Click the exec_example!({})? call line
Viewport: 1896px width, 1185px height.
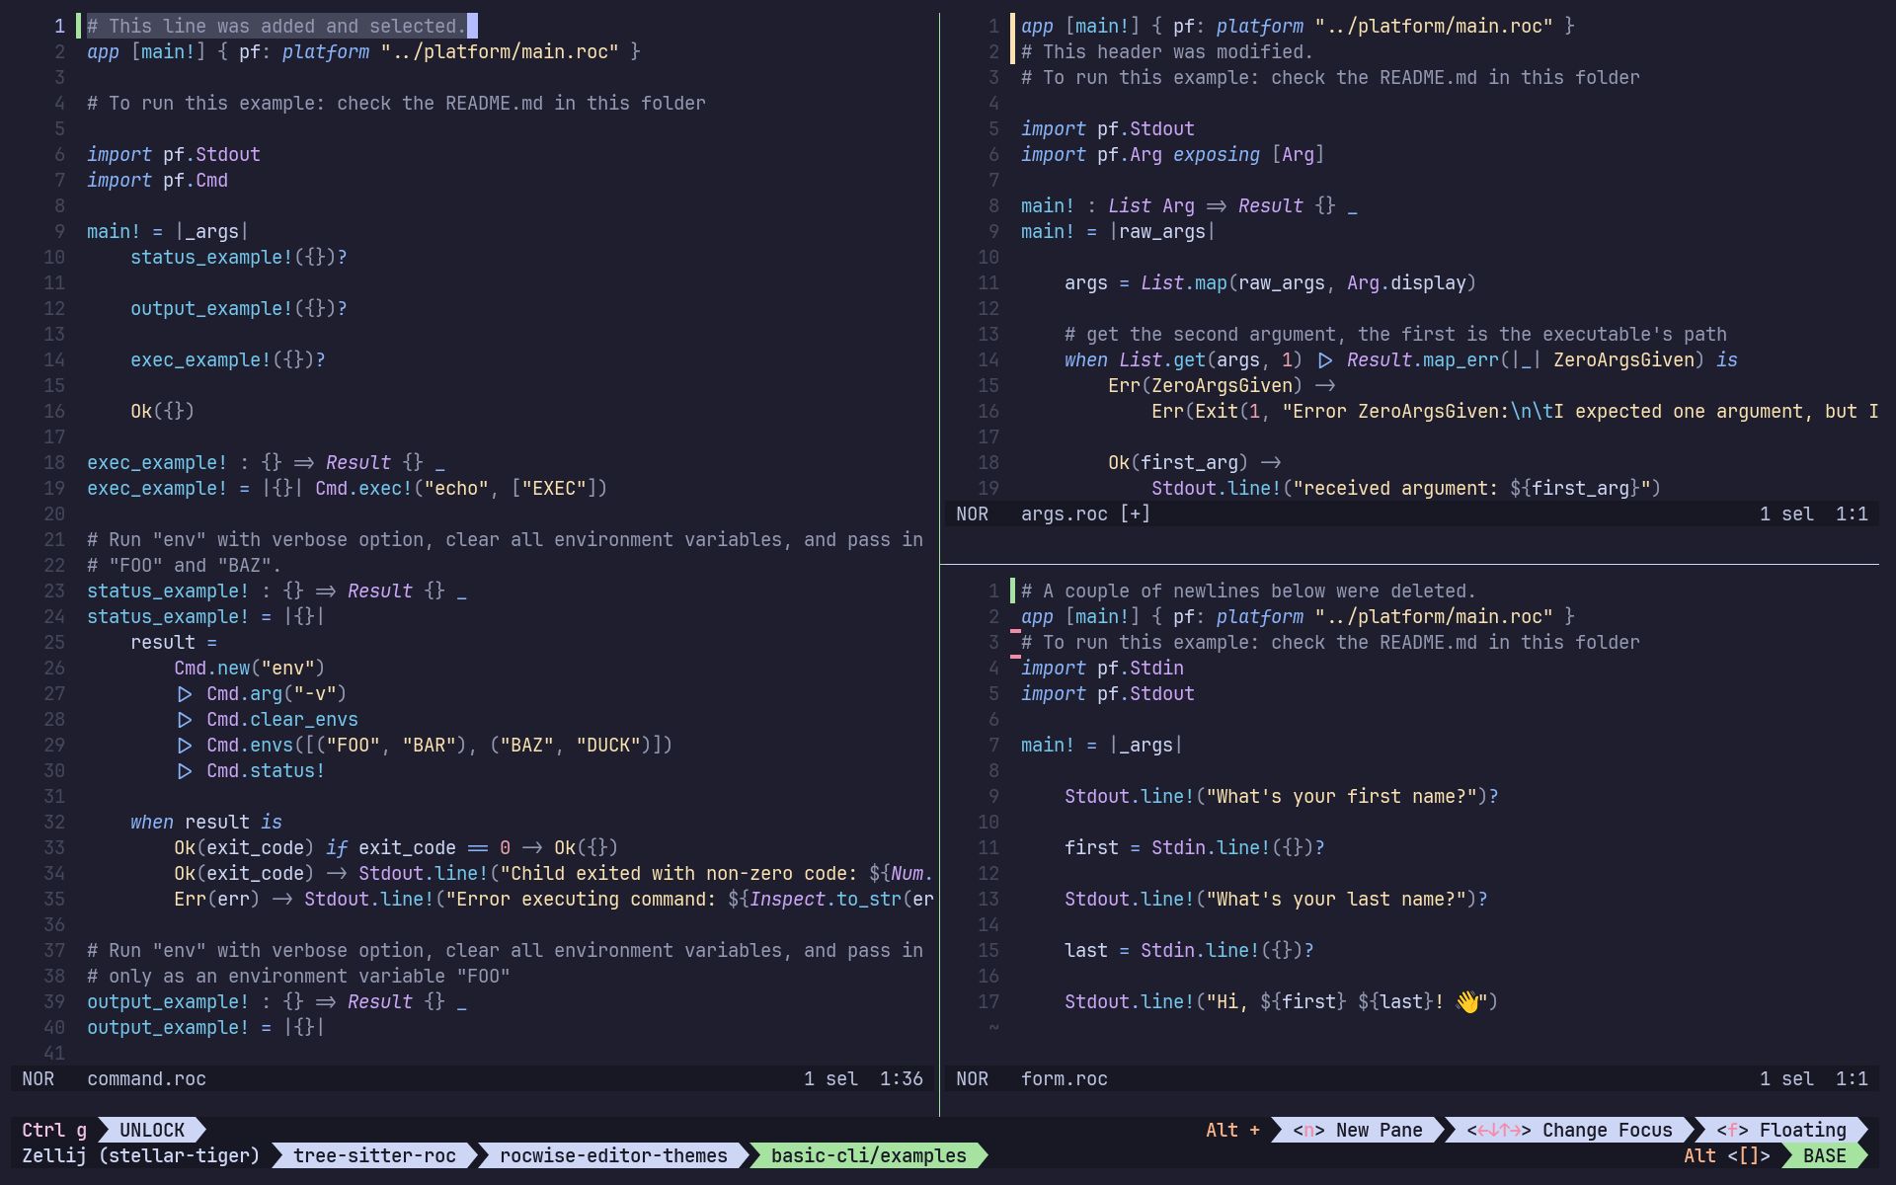point(228,359)
